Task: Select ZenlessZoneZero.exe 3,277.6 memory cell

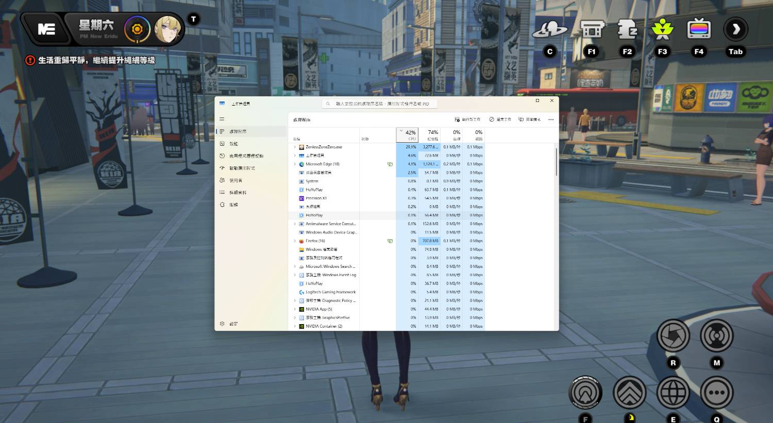Action: [429, 147]
